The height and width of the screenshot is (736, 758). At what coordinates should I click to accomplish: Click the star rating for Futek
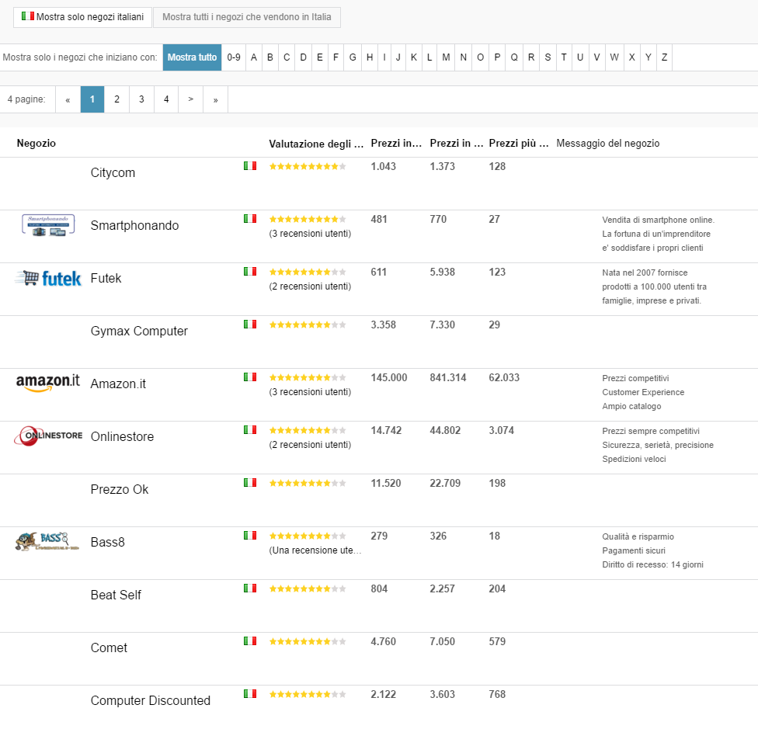click(308, 272)
